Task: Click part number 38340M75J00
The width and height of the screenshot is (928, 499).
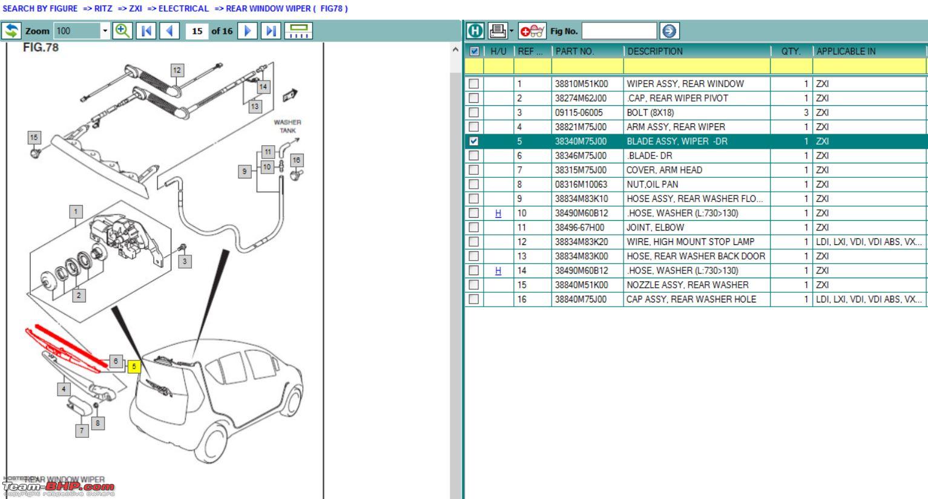Action: [581, 141]
